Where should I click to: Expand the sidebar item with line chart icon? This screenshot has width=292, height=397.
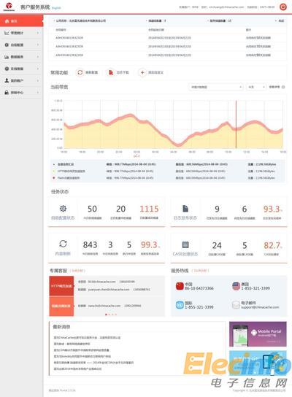[21, 33]
